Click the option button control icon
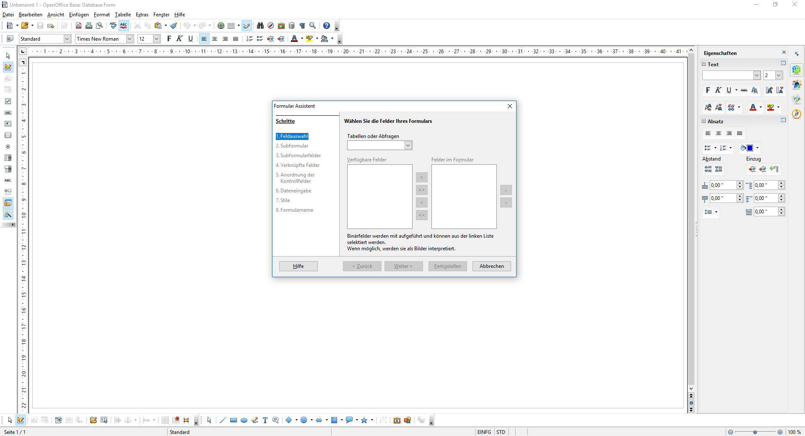 click(8, 146)
